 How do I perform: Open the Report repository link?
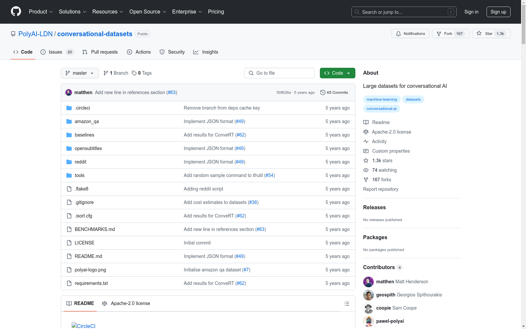[x=381, y=189]
